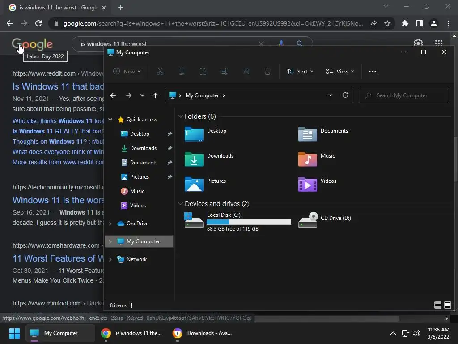Refresh the My Computer view
458x344 pixels.
(x=345, y=95)
